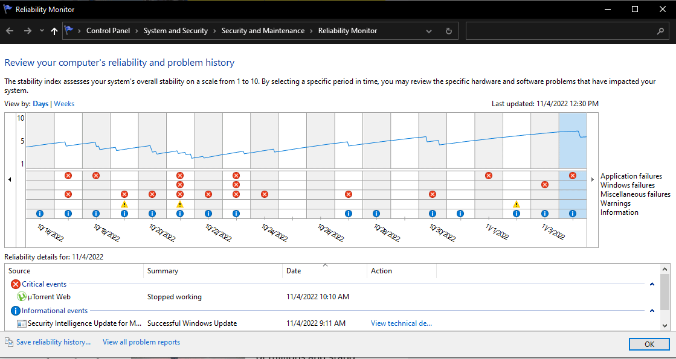Open the View technical details link
The image size is (676, 359).
click(401, 323)
